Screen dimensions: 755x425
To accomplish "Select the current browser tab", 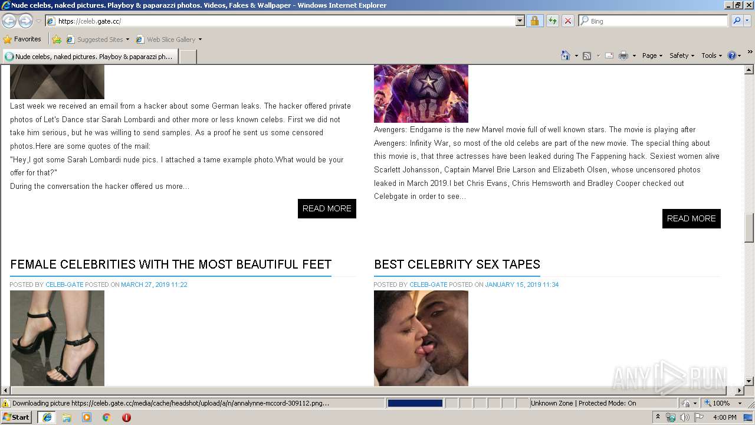I will (90, 57).
